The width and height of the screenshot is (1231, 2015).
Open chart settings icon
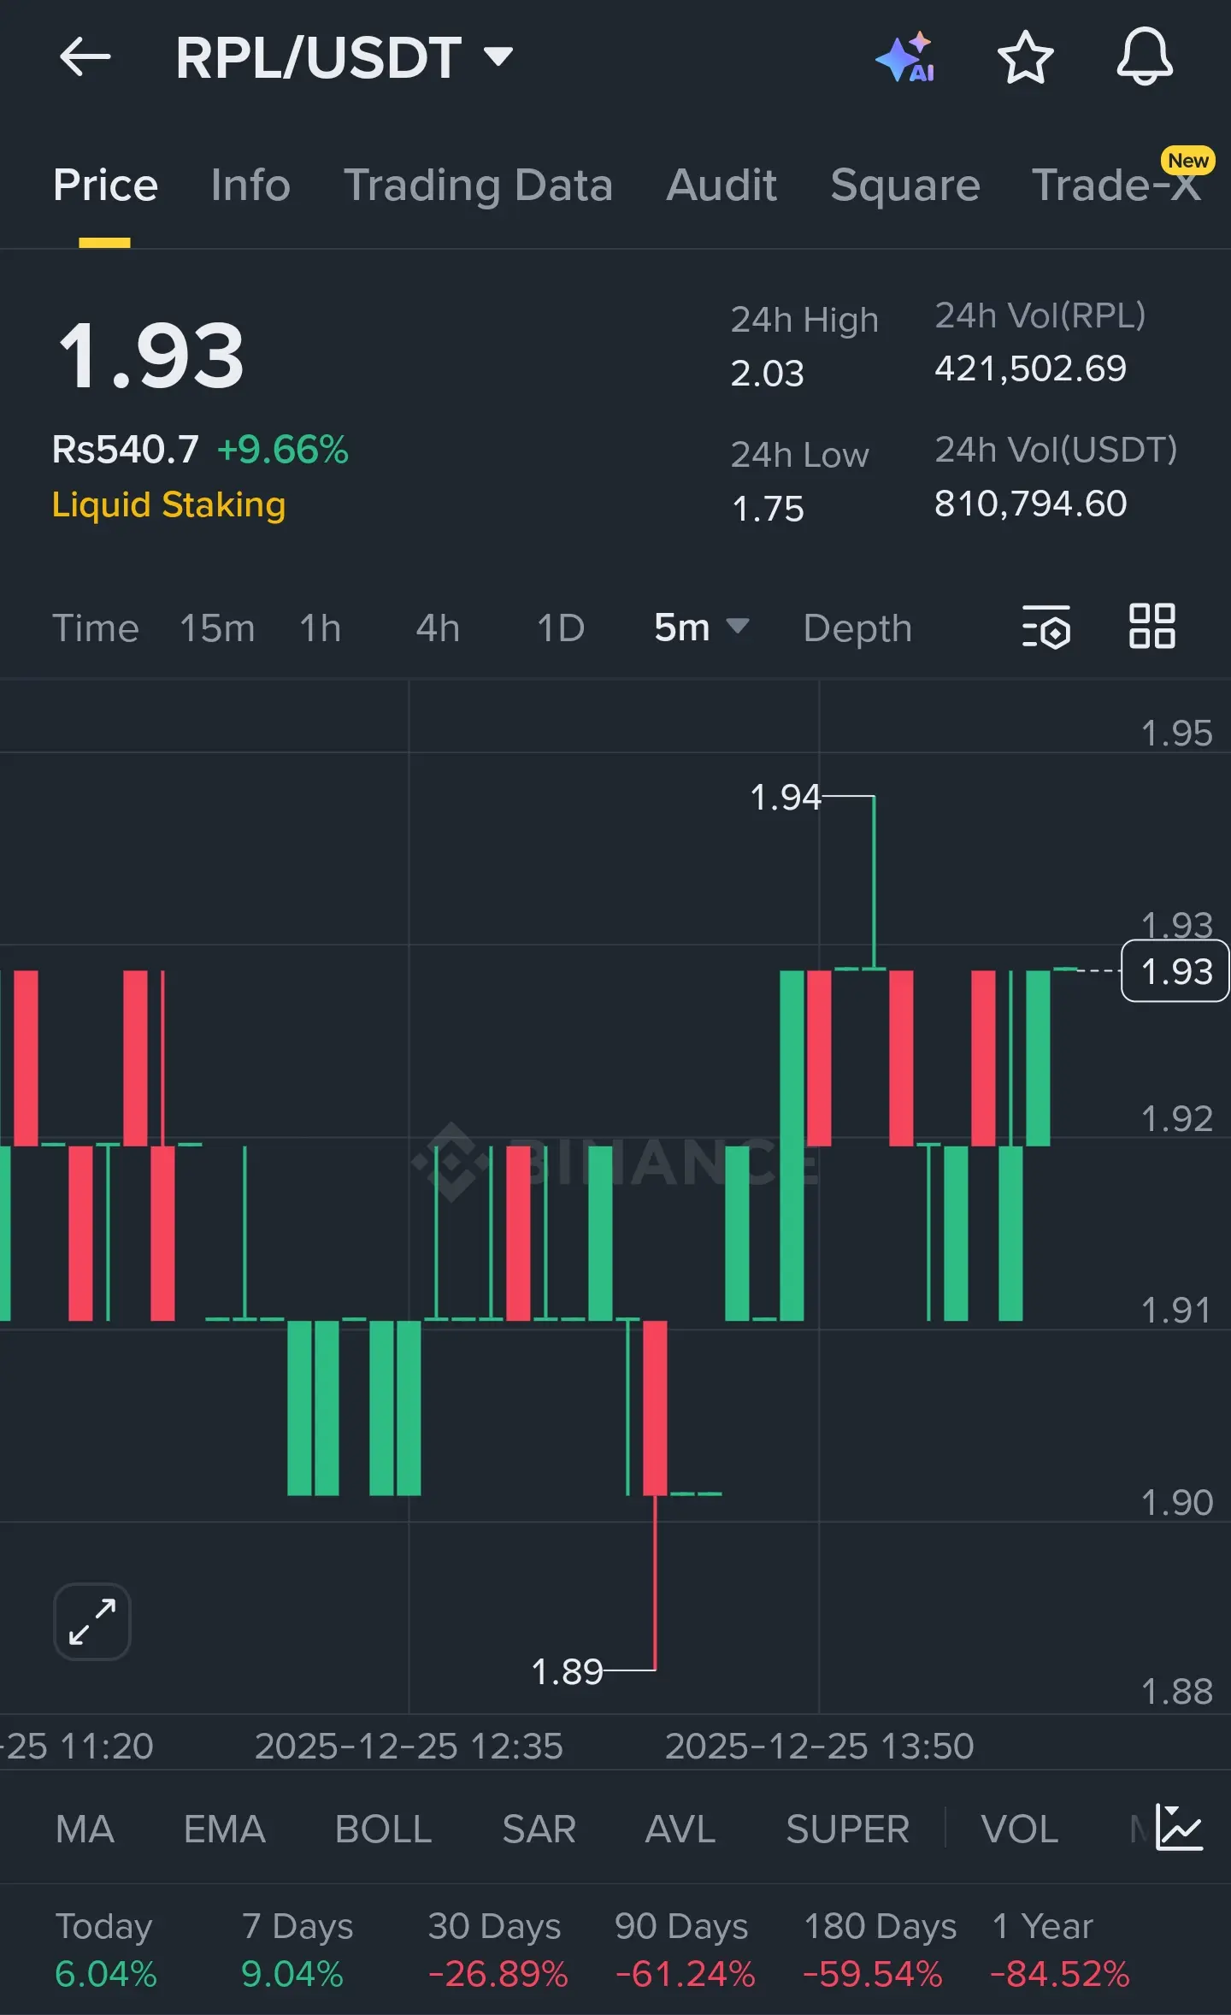tap(1046, 627)
